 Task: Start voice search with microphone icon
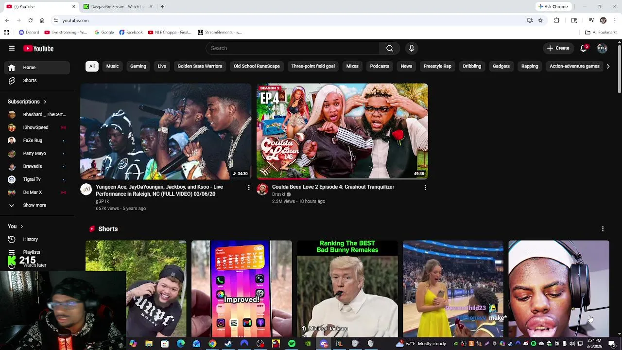coord(412,48)
